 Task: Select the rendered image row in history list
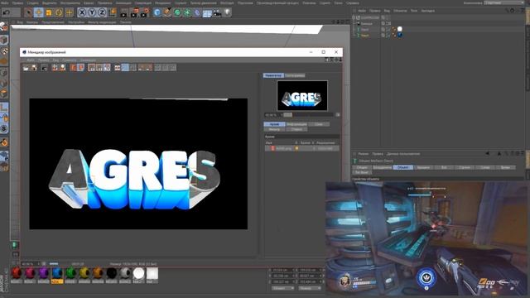tap(301, 148)
